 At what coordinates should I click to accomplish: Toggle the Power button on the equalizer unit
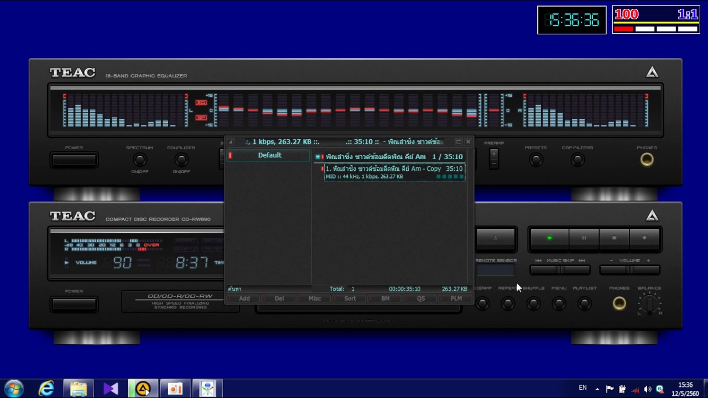[74, 160]
